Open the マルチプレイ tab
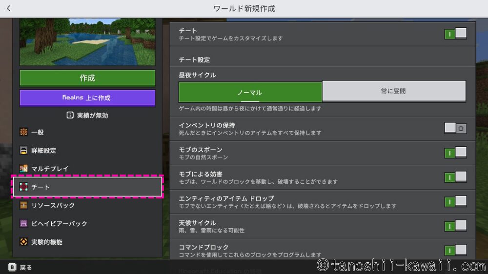 87,169
